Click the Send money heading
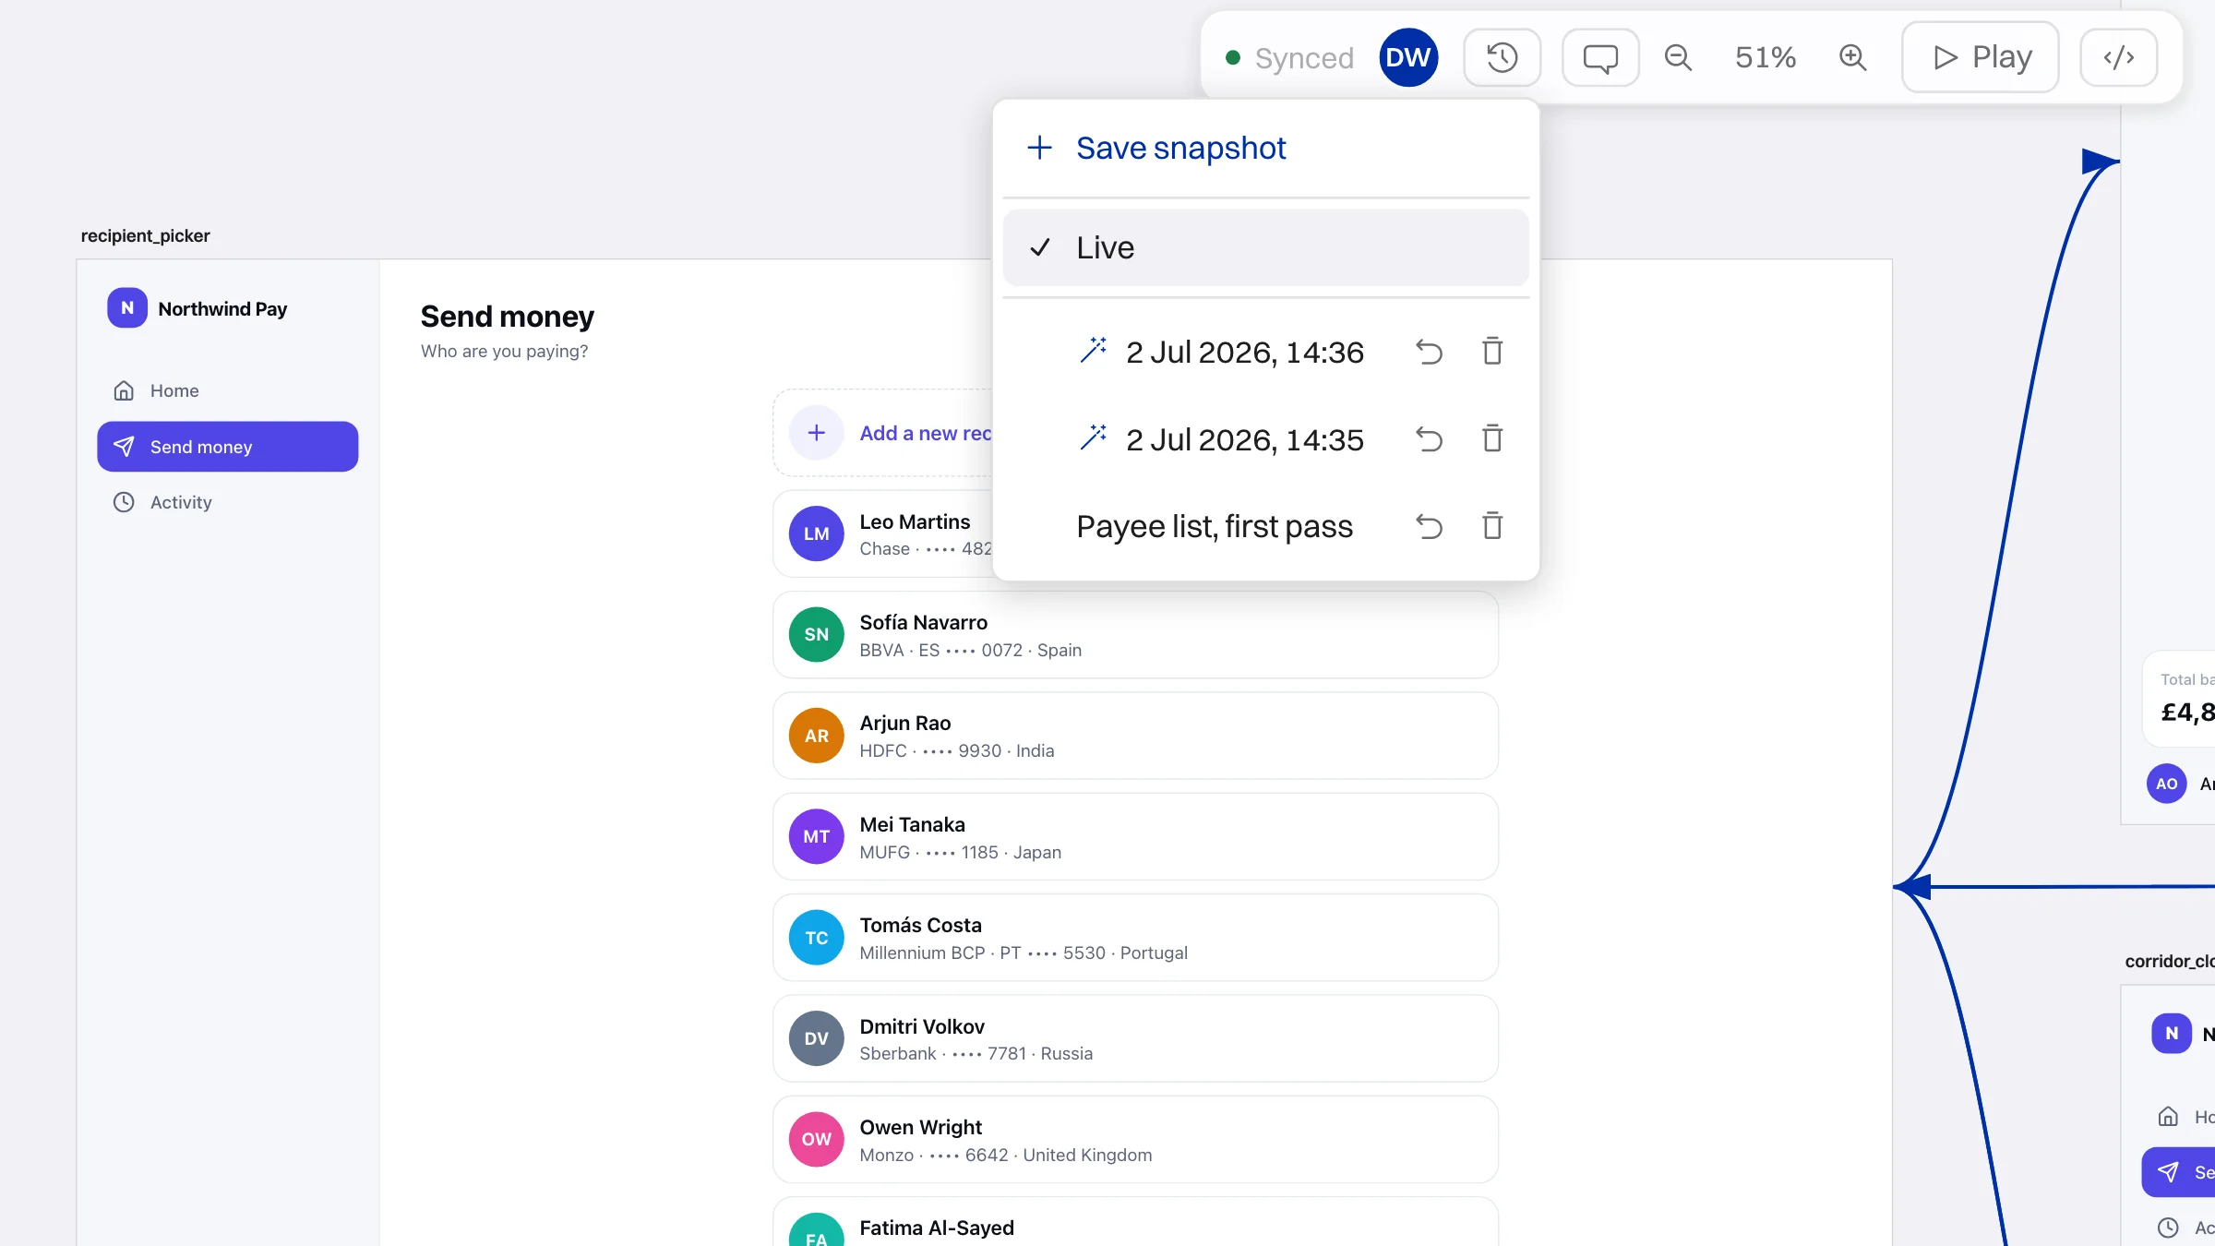 pyautogui.click(x=508, y=317)
